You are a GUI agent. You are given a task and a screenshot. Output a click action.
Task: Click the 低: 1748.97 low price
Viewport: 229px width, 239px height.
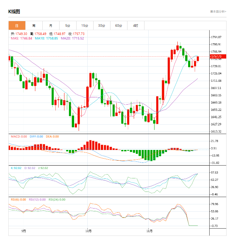pyautogui.click(x=57, y=34)
